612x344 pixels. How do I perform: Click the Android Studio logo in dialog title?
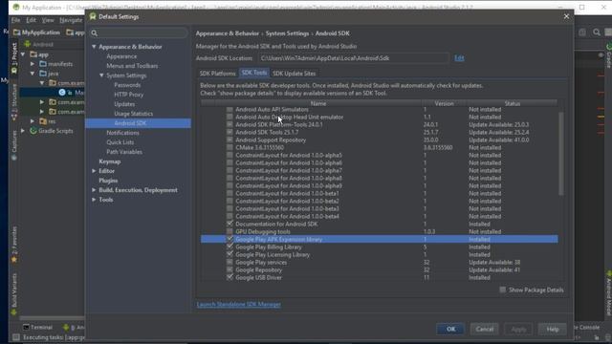click(x=93, y=16)
